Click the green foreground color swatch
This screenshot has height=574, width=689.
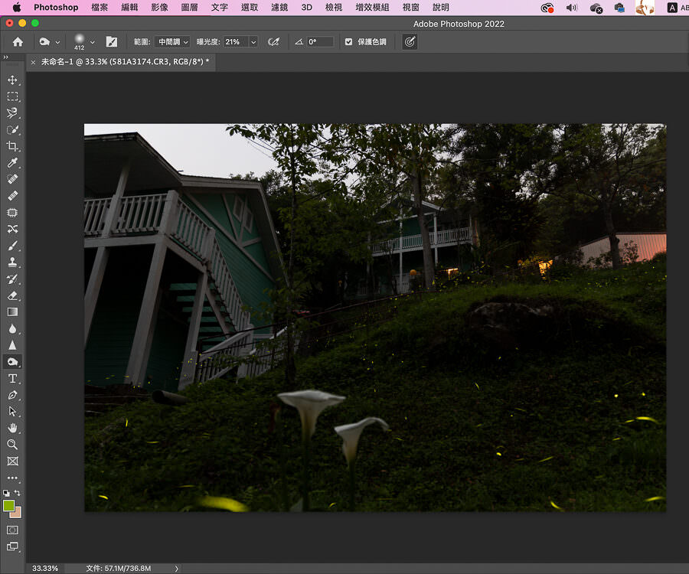click(x=8, y=505)
